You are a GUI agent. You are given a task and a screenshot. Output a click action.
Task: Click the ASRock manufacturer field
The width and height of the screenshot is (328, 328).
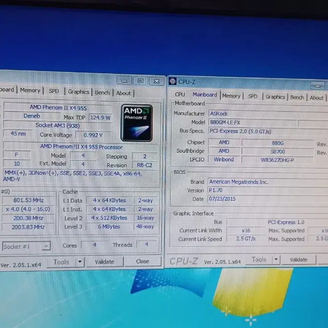268,114
